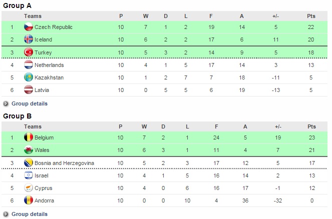Click the Netherlands flag icon
The image size is (332, 219).
point(28,65)
